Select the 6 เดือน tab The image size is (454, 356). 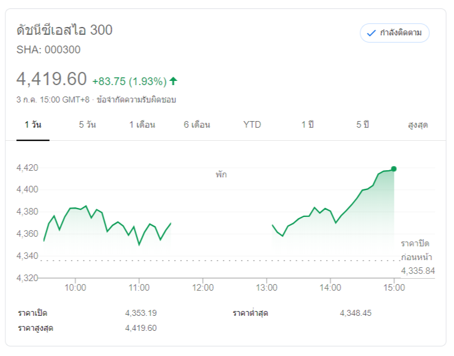197,125
